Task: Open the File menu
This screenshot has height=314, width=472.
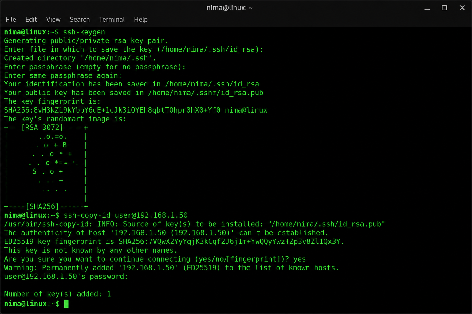Action: point(11,20)
